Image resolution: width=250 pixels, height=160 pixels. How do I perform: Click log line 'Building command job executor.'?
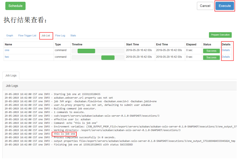pos(50,108)
